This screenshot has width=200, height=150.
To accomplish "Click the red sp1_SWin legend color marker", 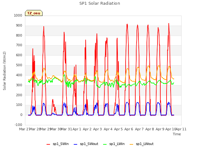I will tap(48, 144).
